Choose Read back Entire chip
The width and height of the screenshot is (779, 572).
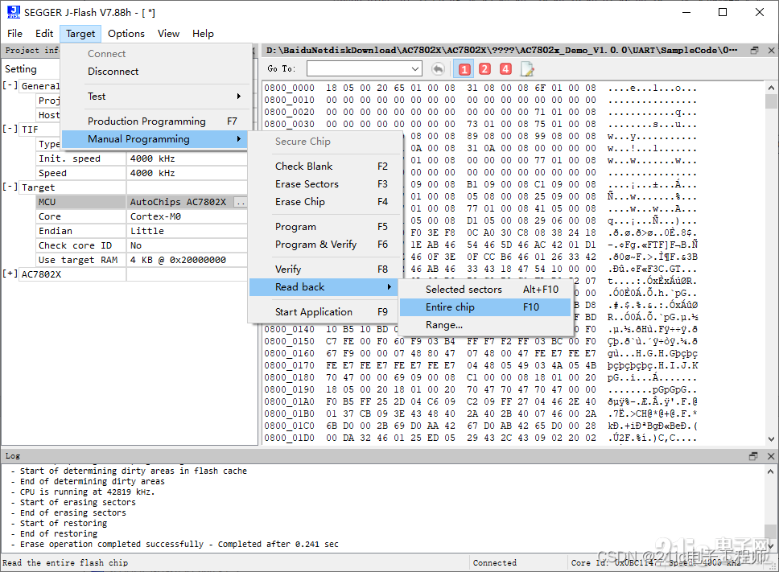tap(485, 307)
